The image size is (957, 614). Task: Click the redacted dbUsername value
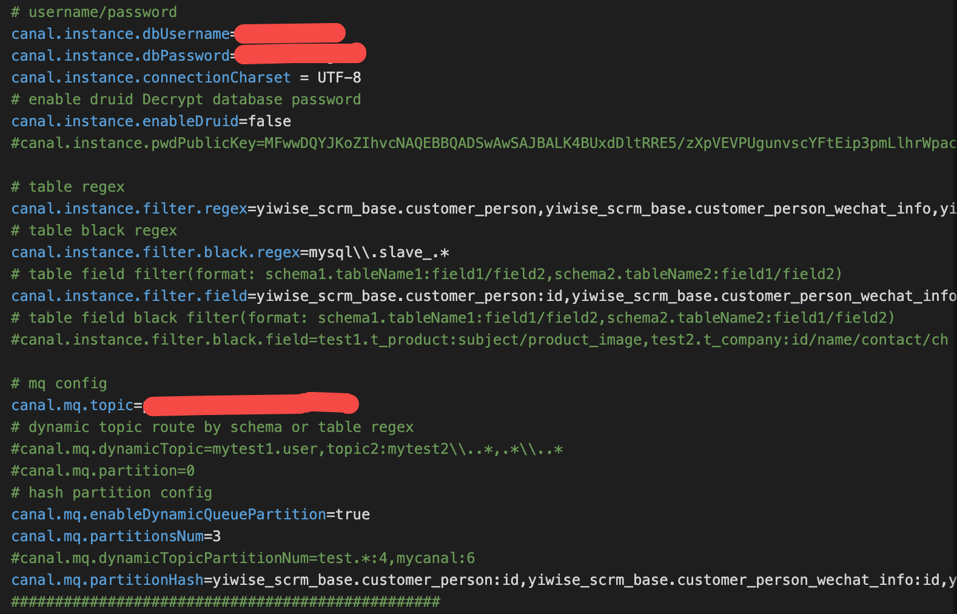[290, 33]
